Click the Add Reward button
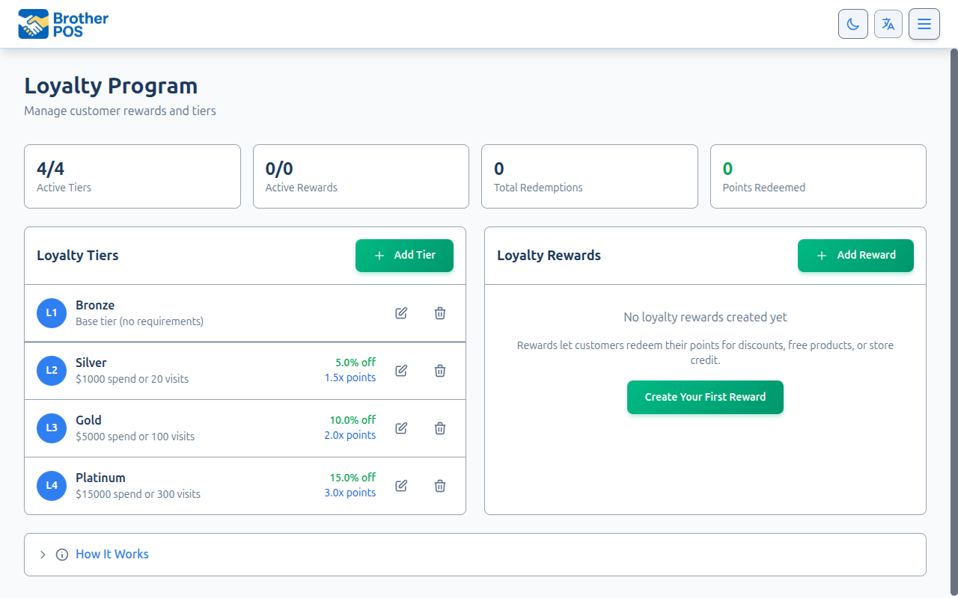Screen dimensions: 958x598 click(x=855, y=255)
